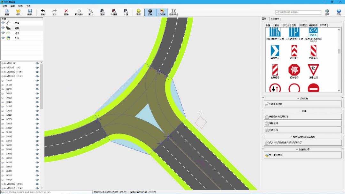Select the empty red circle sign
This screenshot has height=194, width=345.
coord(294,88)
